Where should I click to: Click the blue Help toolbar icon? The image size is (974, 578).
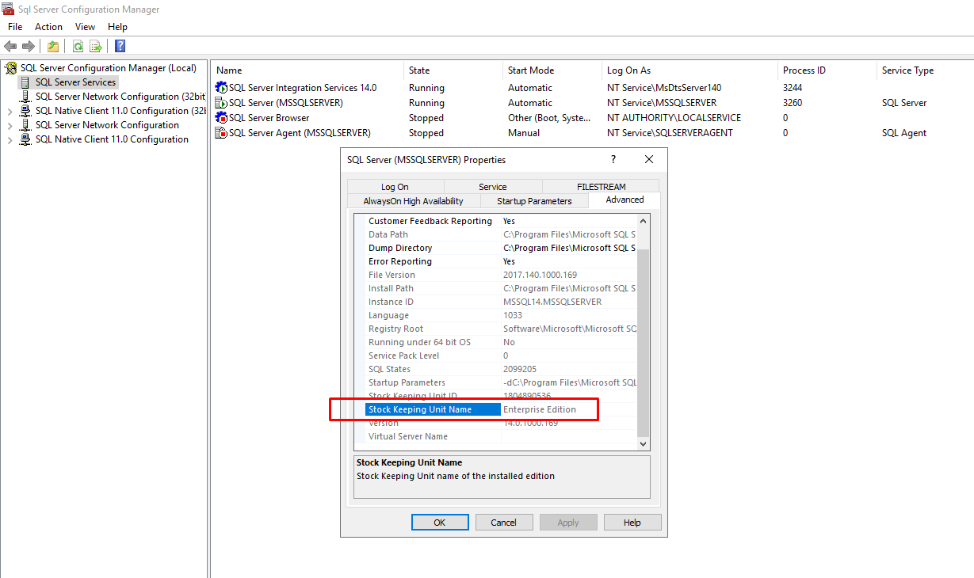pyautogui.click(x=120, y=46)
